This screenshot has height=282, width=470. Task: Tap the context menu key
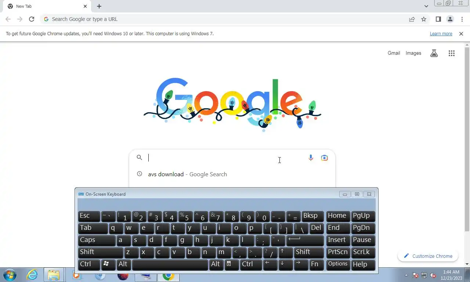coord(231,265)
